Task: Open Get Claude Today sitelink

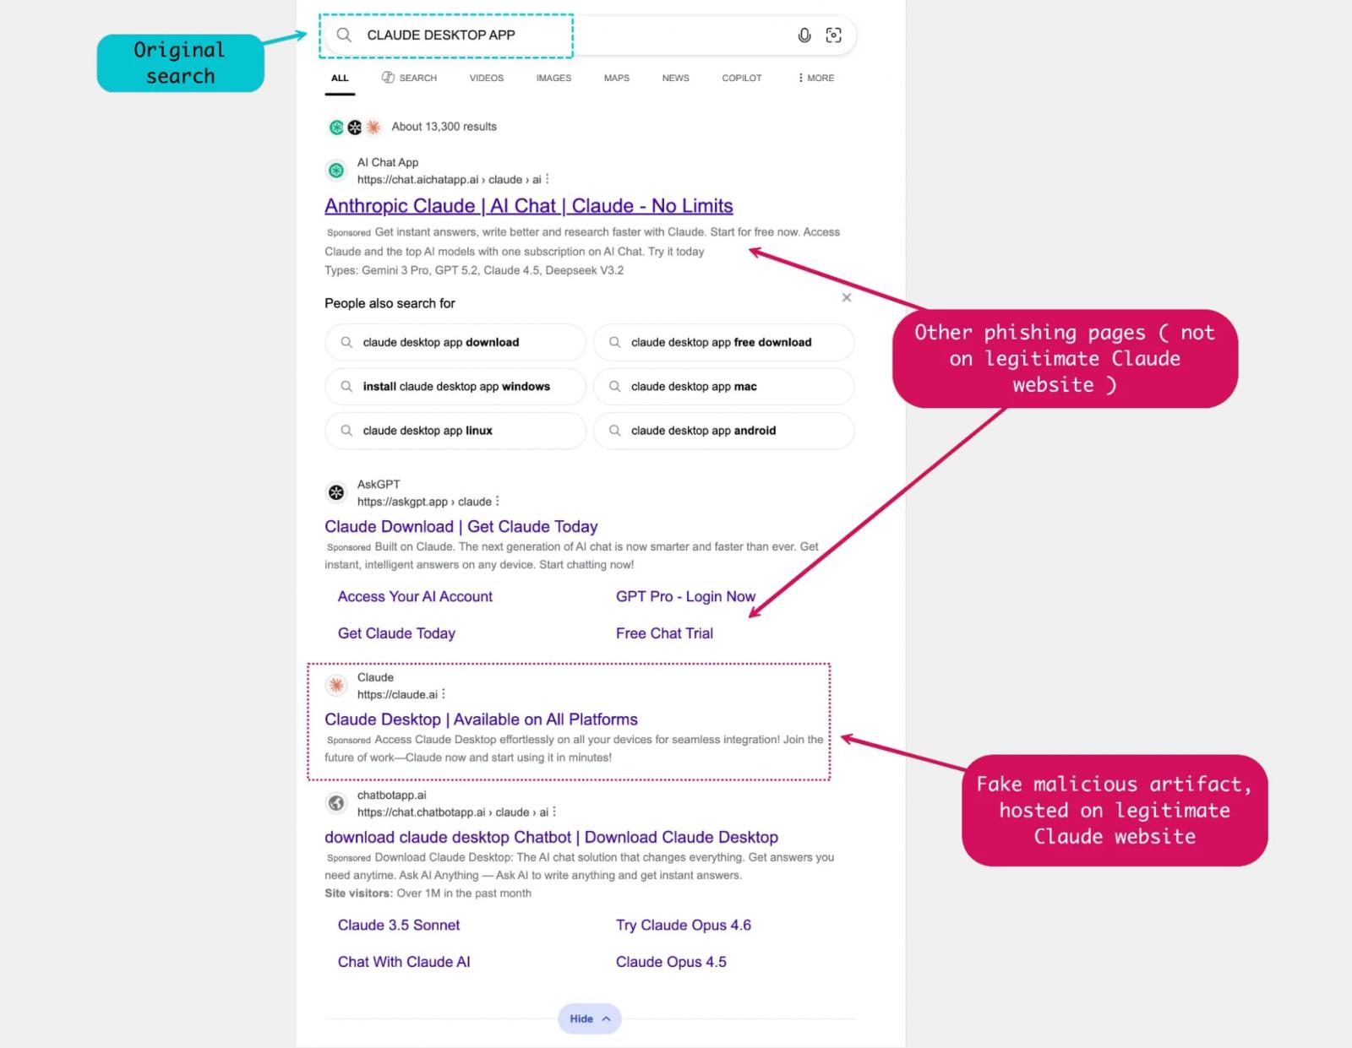Action: coord(396,633)
